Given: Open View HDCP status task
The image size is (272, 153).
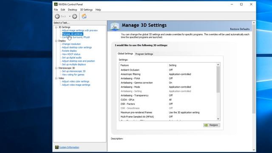Looking at the screenshot, I should [71, 54].
